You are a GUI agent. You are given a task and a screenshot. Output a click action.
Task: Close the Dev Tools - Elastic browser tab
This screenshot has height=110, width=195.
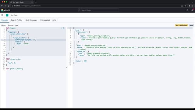coord(32,2)
